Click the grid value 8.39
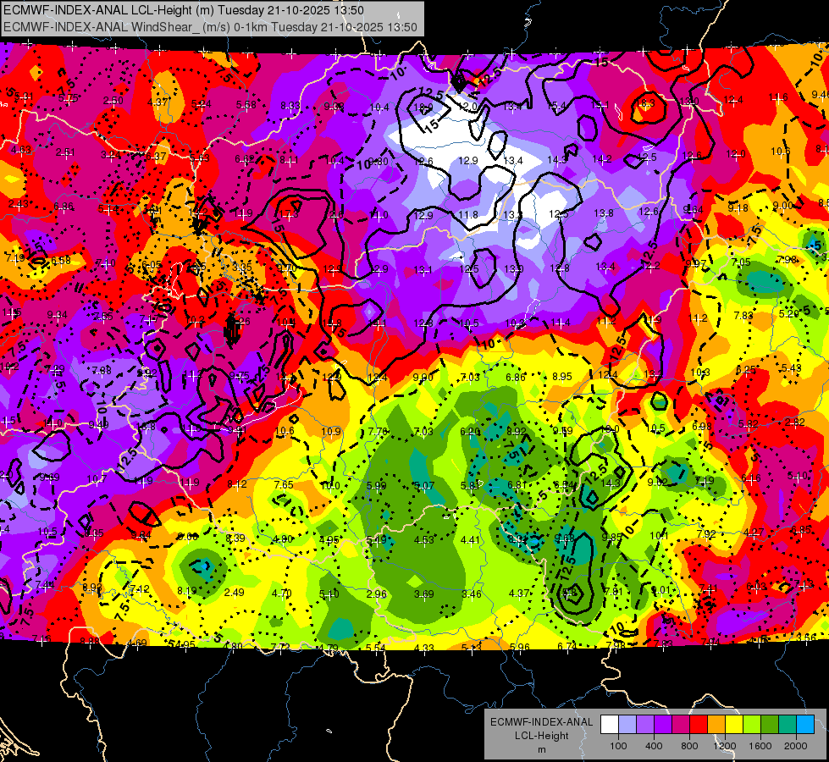The height and width of the screenshot is (762, 829). pos(235,538)
